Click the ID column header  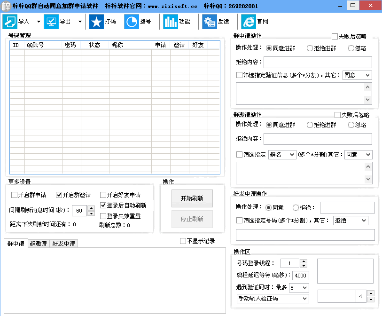[x=17, y=45]
